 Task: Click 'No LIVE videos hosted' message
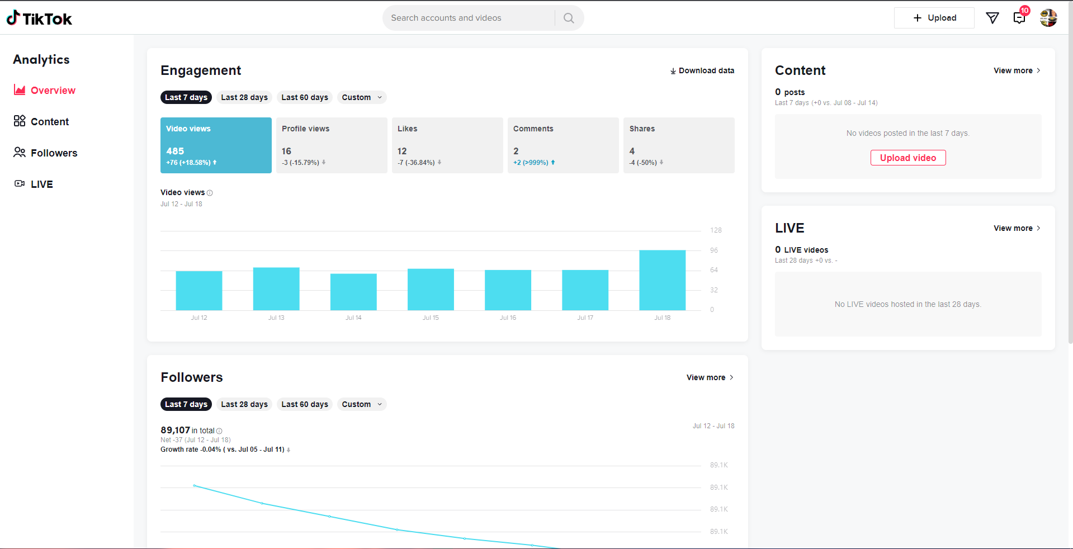point(908,304)
